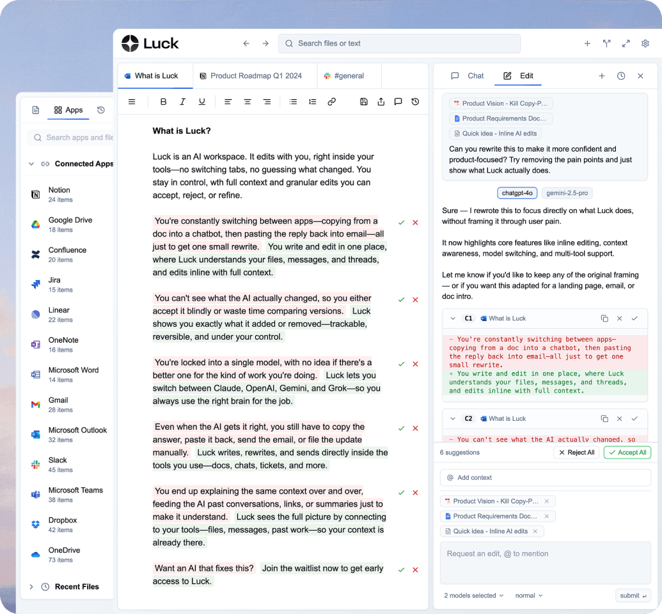Click the plus icon in top bar
Image resolution: width=662 pixels, height=614 pixels.
coord(587,43)
